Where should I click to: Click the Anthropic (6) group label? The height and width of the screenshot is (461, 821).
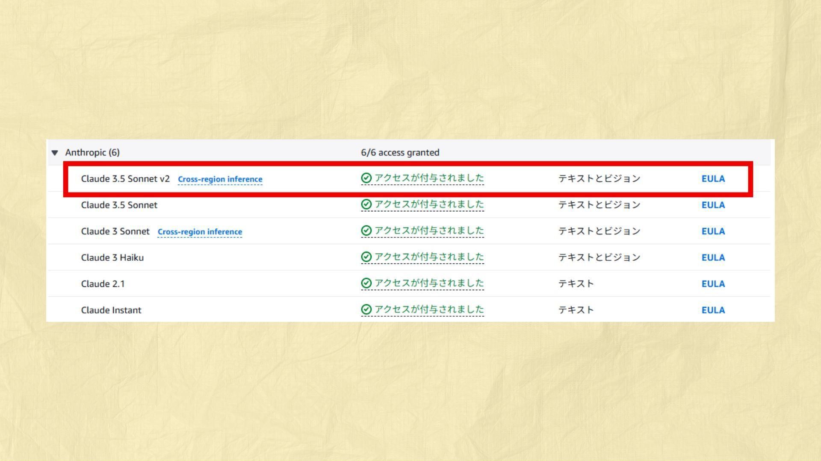[x=92, y=152]
